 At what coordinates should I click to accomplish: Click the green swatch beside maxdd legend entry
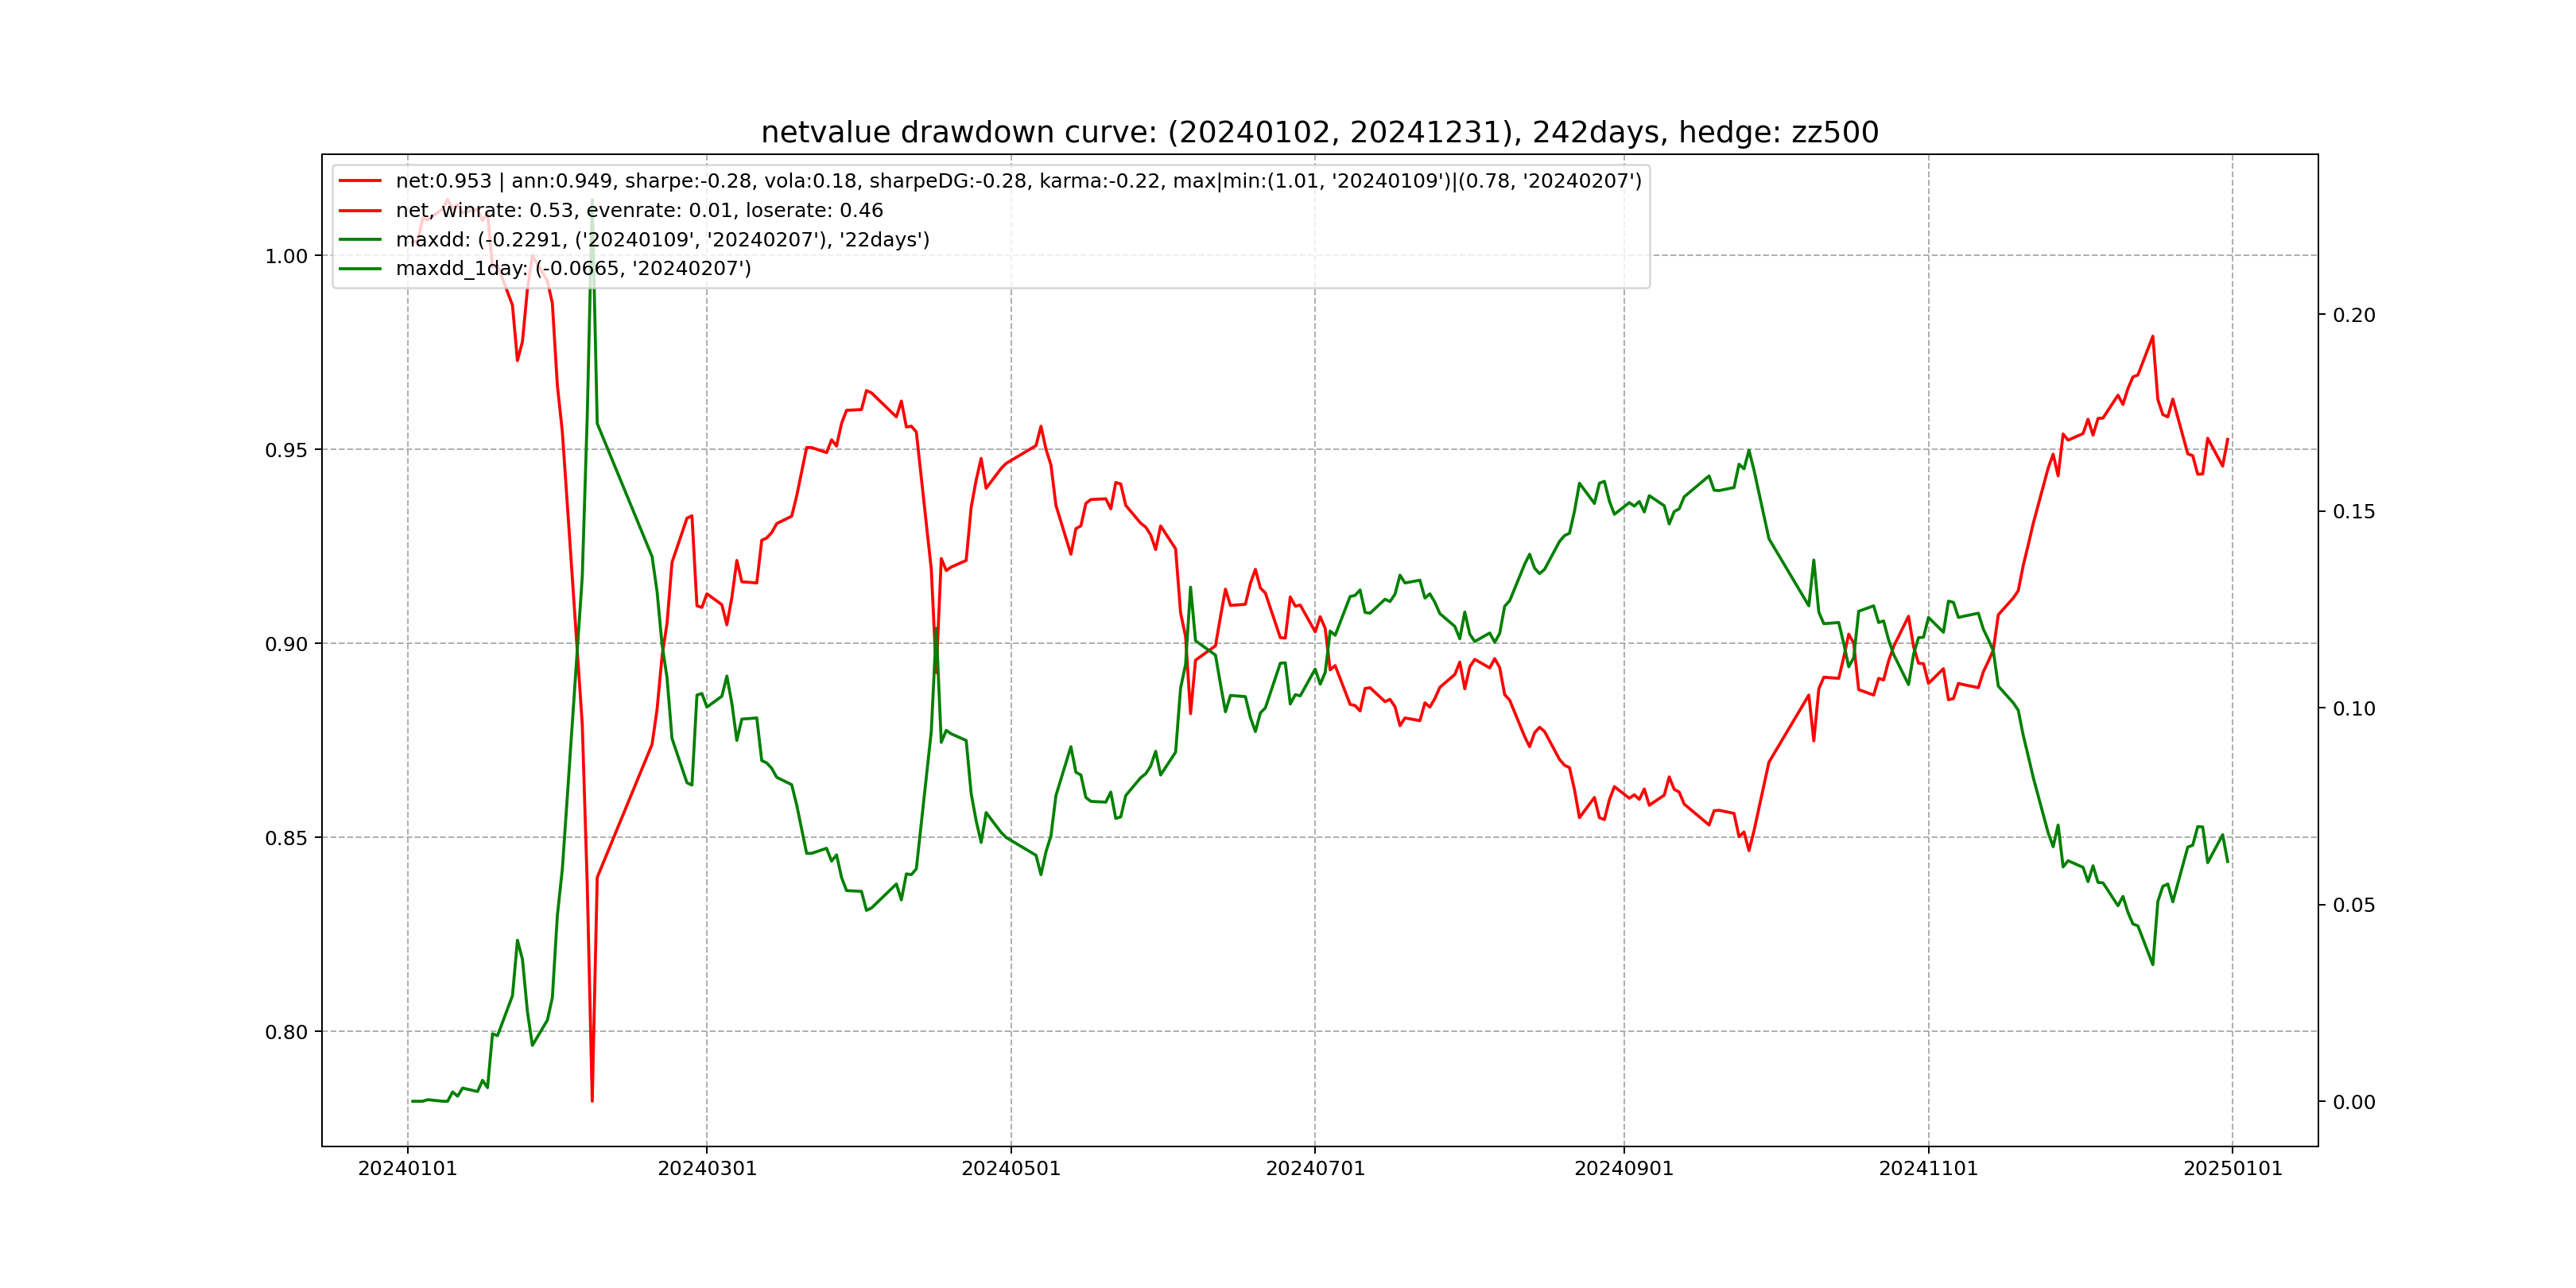click(x=360, y=239)
